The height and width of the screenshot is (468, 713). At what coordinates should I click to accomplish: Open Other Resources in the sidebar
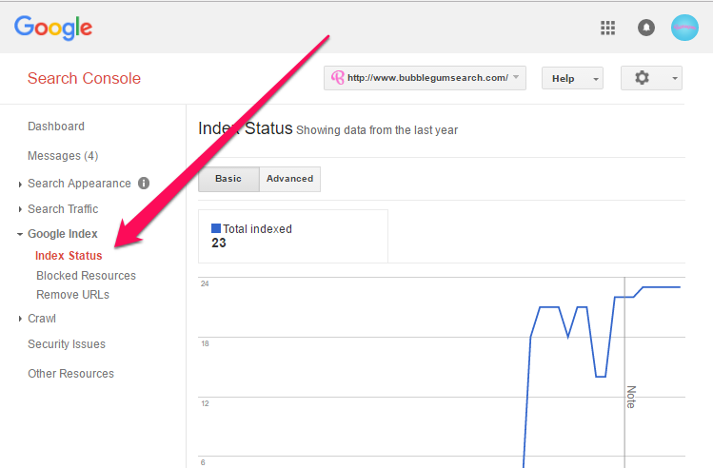point(71,374)
